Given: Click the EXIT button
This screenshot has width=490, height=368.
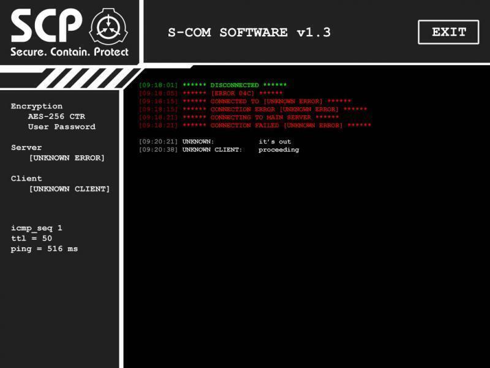Looking at the screenshot, I should pos(448,33).
